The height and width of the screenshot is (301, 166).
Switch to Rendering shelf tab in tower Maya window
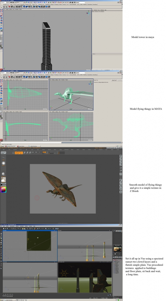coord(56,4)
